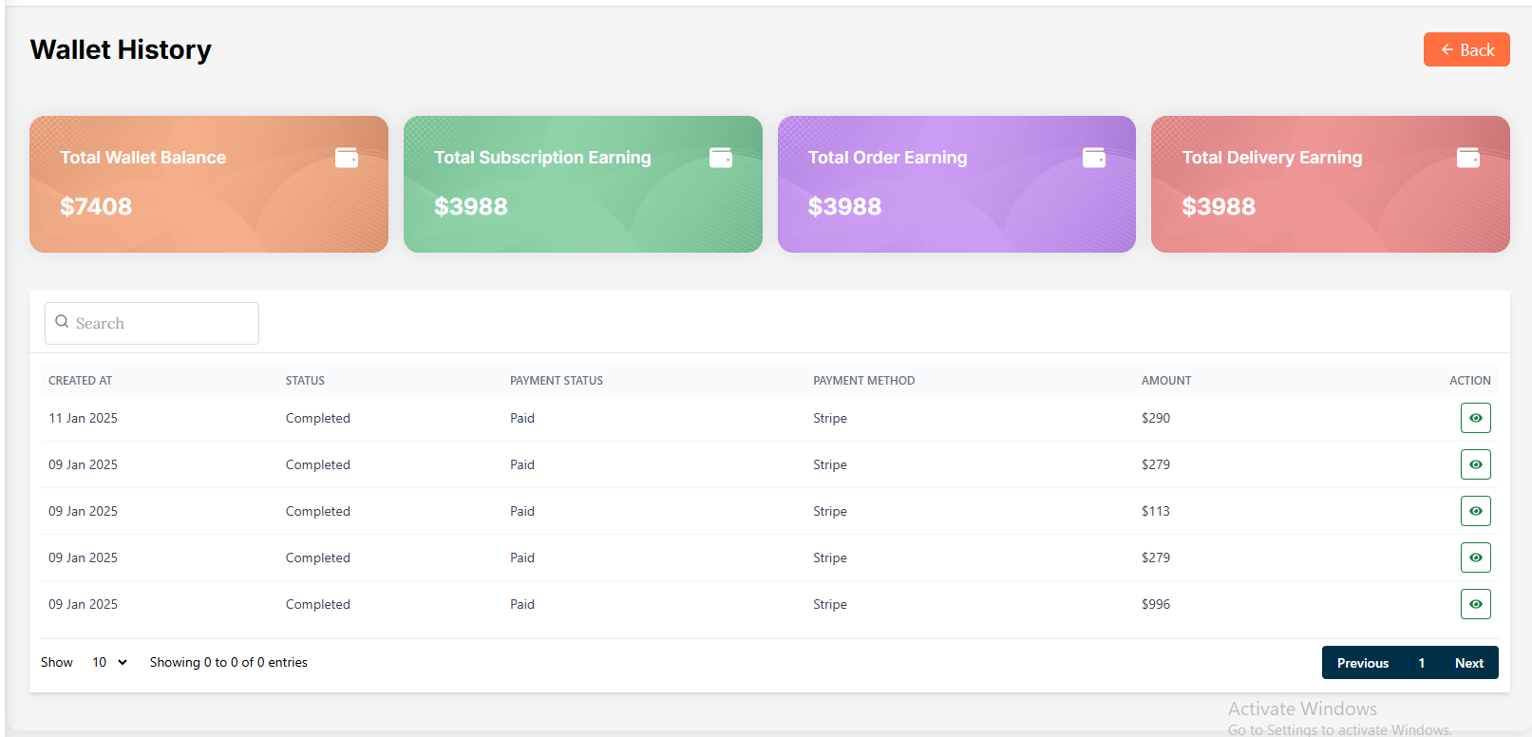Image resolution: width=1532 pixels, height=737 pixels.
Task: Sort by Amount column header
Action: click(x=1165, y=381)
